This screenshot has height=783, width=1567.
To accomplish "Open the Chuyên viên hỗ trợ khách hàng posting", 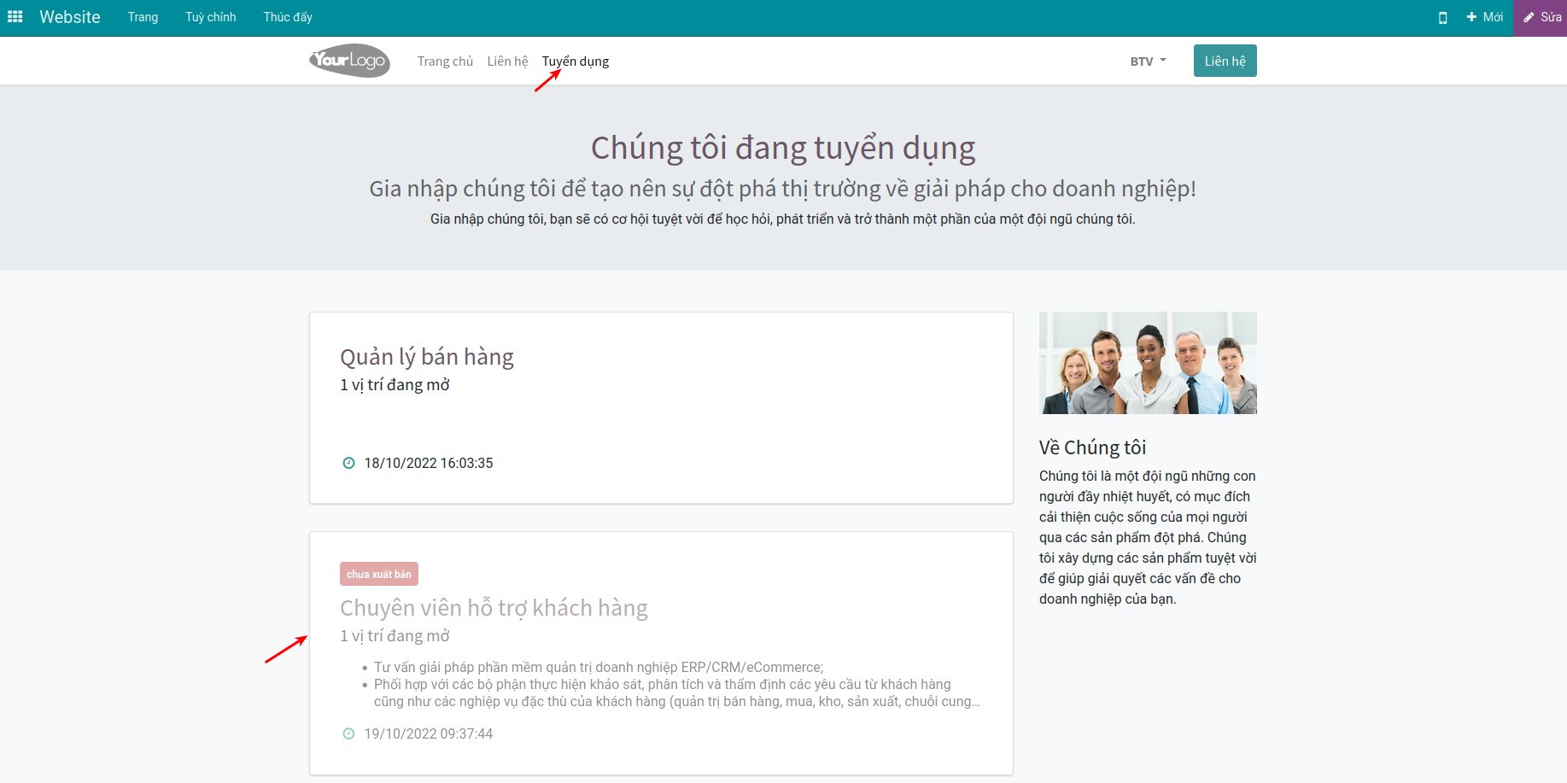I will pos(494,607).
